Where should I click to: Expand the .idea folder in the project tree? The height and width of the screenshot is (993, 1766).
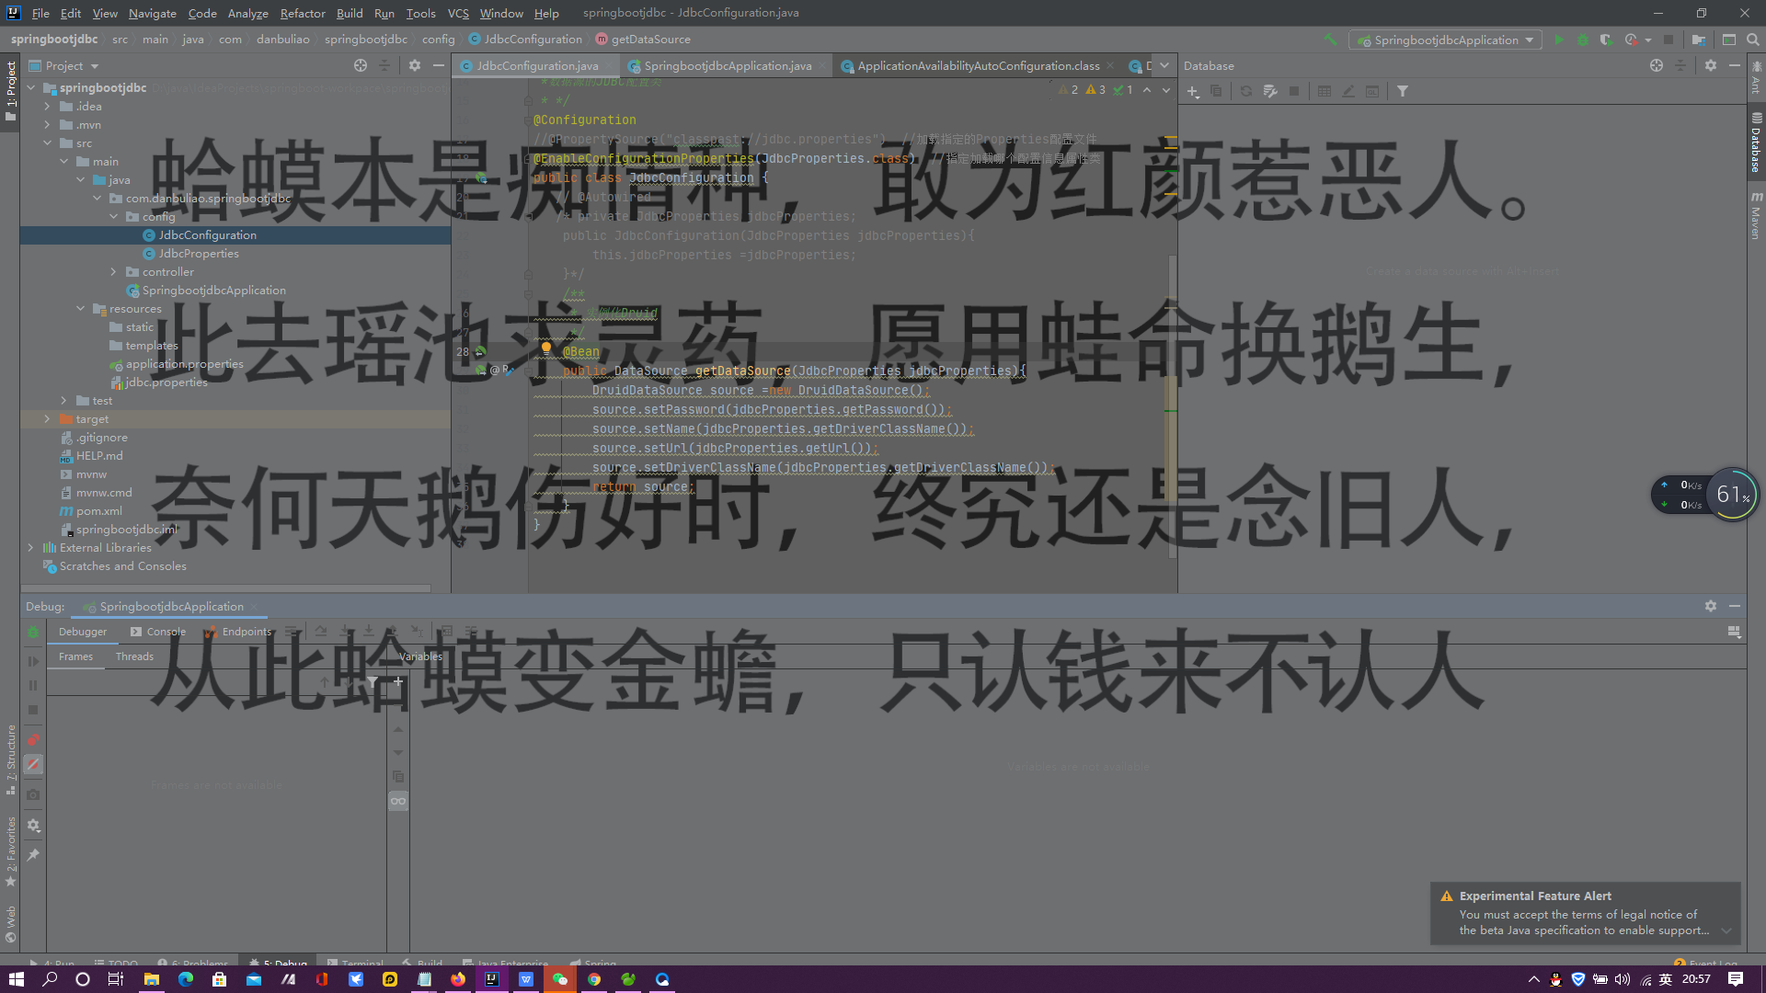(x=48, y=107)
